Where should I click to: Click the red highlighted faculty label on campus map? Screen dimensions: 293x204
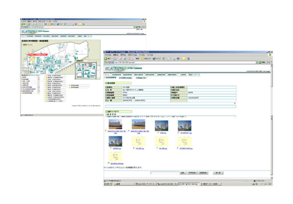pos(38,55)
